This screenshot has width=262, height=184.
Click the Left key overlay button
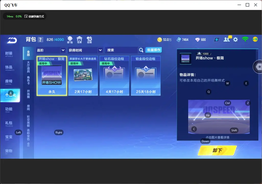[x=18, y=132]
